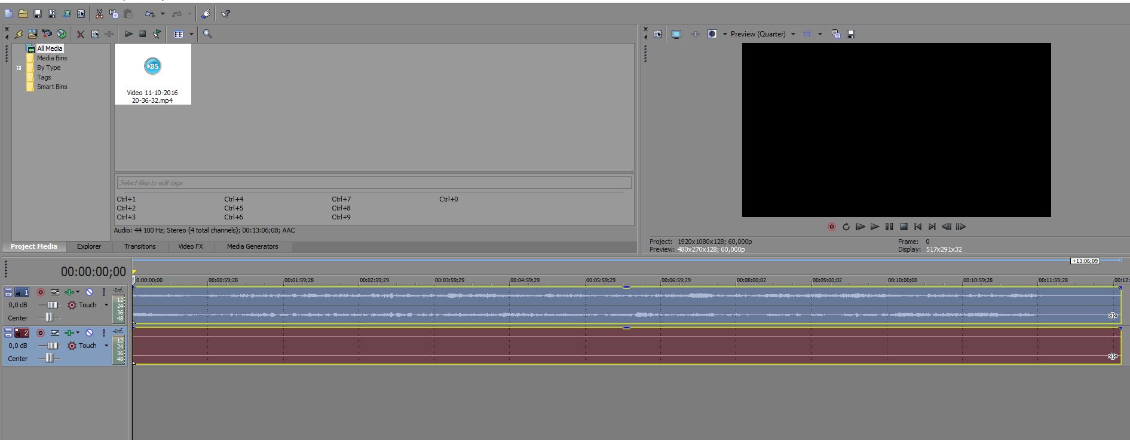1130x440 pixels.
Task: Open the Transitions tab
Action: coord(140,246)
